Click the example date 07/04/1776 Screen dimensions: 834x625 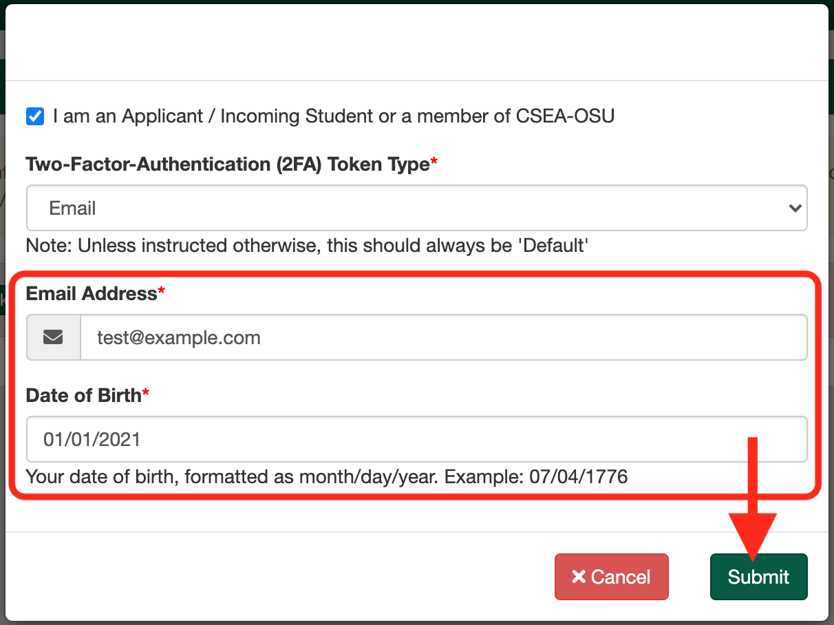tap(578, 476)
